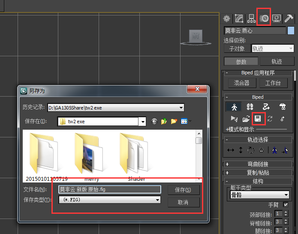Create new folder in save dialog
Screen dimensions: 298x234
click(x=174, y=122)
